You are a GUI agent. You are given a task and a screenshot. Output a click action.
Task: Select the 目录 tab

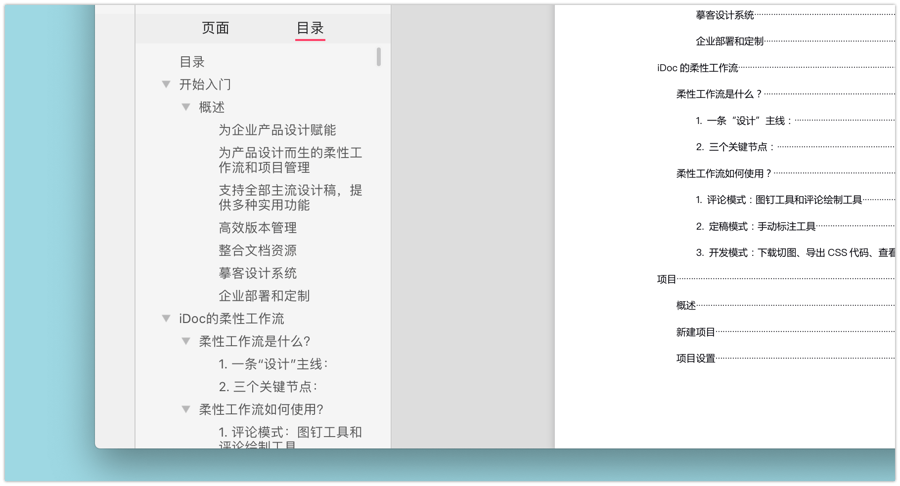pyautogui.click(x=309, y=28)
